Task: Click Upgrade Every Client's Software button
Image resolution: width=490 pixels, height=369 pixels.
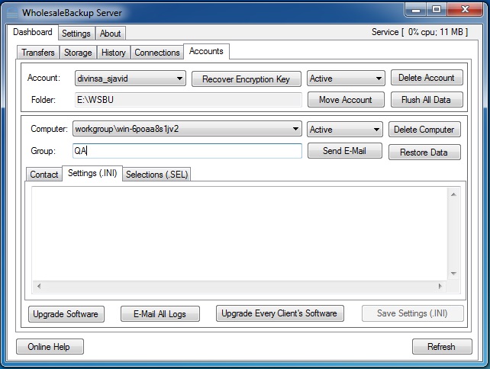Action: [279, 313]
